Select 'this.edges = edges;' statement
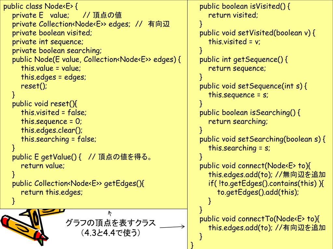 [x=54, y=77]
